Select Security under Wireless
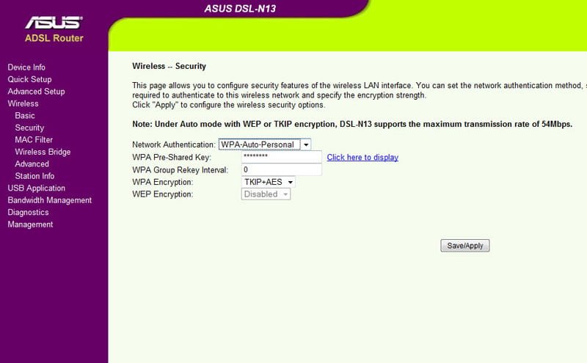Viewport: 587px width, 363px height. (29, 128)
